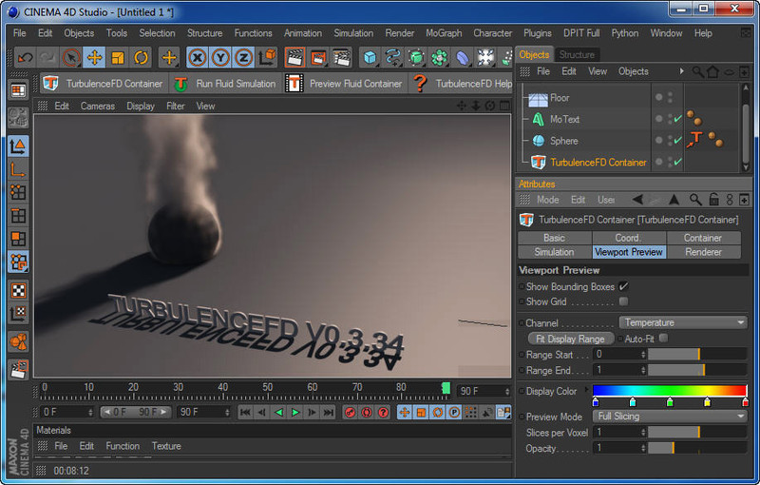Viewport: 760px width, 485px height.
Task: Click Run Fluid Simulation
Action: point(225,84)
